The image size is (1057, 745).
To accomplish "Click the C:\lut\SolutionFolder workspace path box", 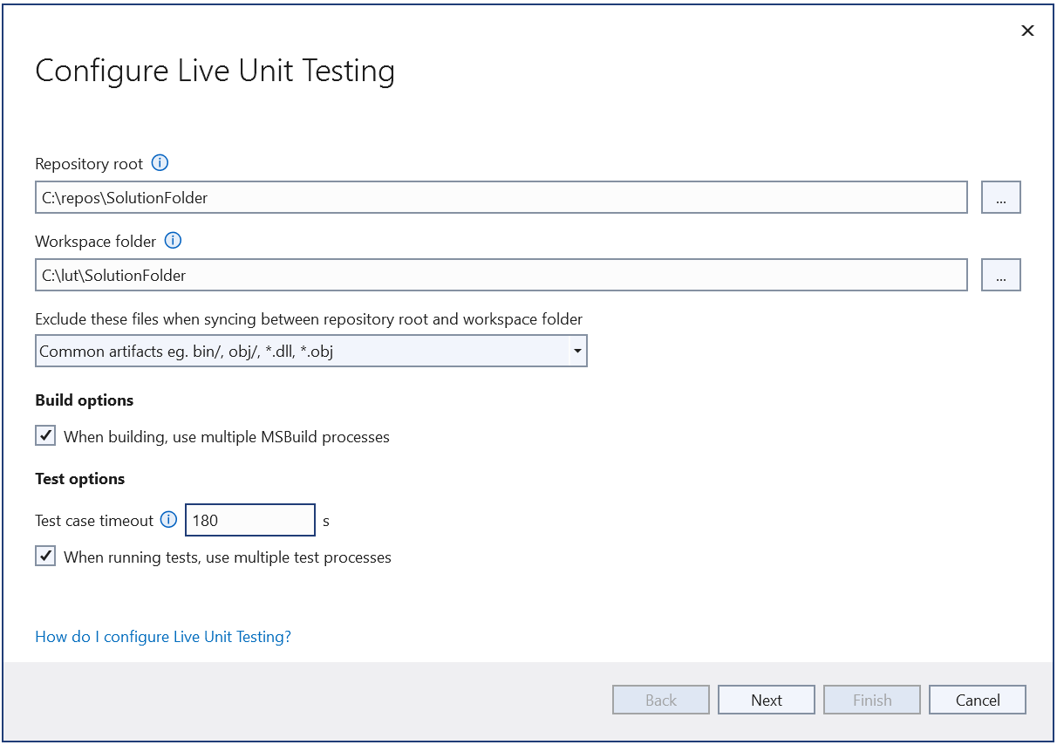I will (501, 275).
